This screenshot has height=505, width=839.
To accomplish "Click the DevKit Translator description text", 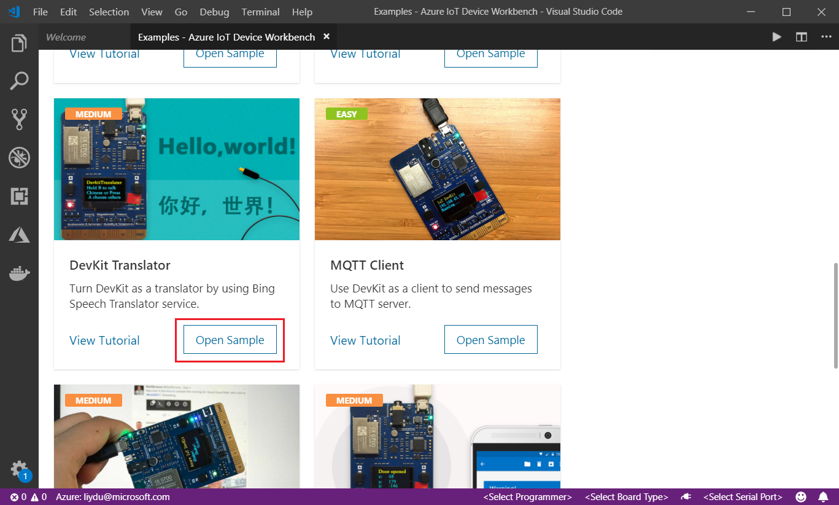I will tap(172, 296).
